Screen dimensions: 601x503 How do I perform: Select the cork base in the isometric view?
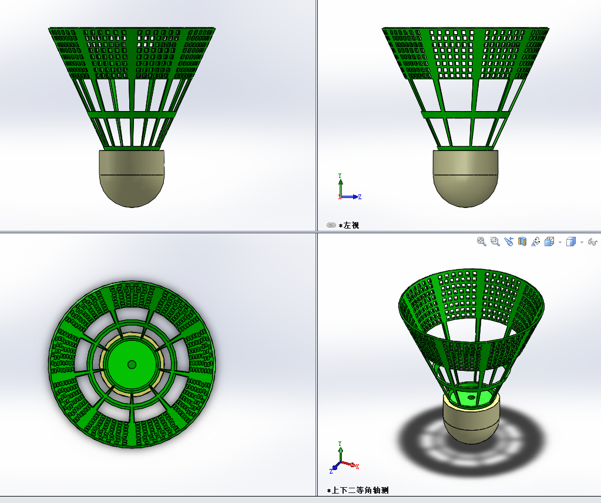click(x=471, y=419)
